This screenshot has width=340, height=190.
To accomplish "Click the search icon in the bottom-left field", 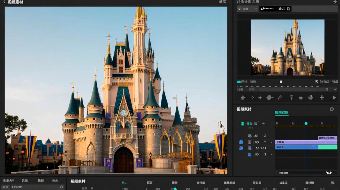I will (61, 187).
